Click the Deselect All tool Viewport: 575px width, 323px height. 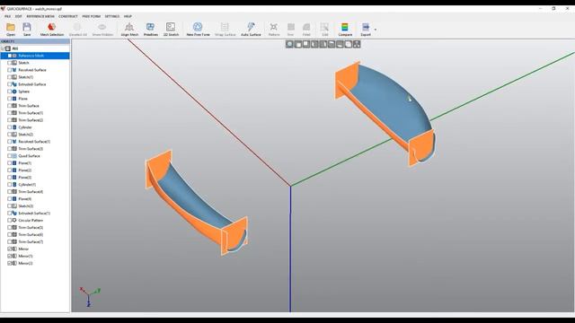(x=77, y=29)
